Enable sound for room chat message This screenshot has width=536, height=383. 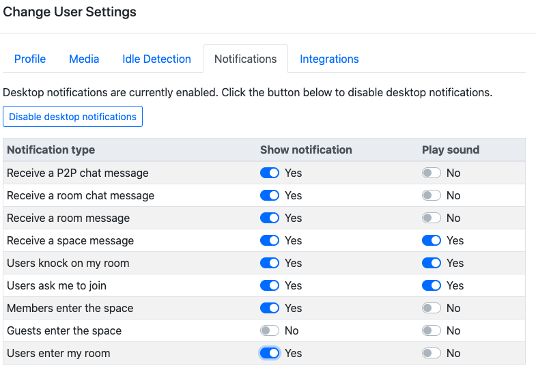coord(432,196)
